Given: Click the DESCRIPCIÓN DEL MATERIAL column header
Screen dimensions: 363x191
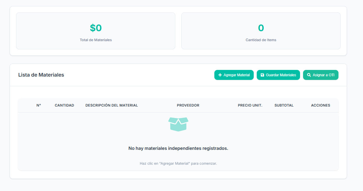Looking at the screenshot, I should coord(111,105).
